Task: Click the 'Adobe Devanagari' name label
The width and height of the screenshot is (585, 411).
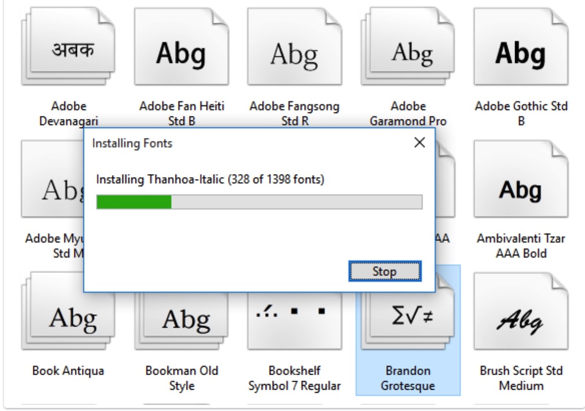Action: pos(69,113)
